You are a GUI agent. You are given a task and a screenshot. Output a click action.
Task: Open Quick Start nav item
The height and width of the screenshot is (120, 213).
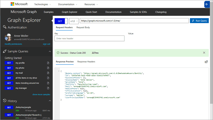pos(91,12)
